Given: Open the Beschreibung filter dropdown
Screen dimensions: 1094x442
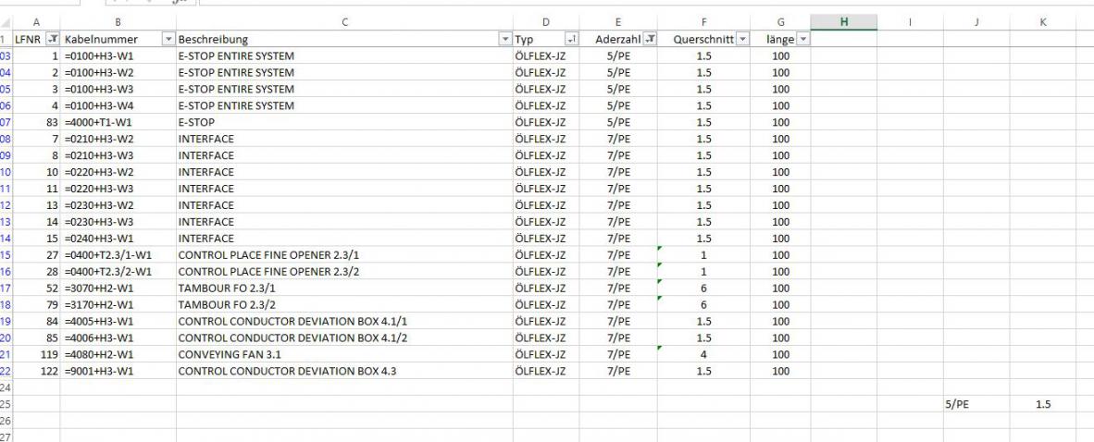Looking at the screenshot, I should (x=506, y=39).
